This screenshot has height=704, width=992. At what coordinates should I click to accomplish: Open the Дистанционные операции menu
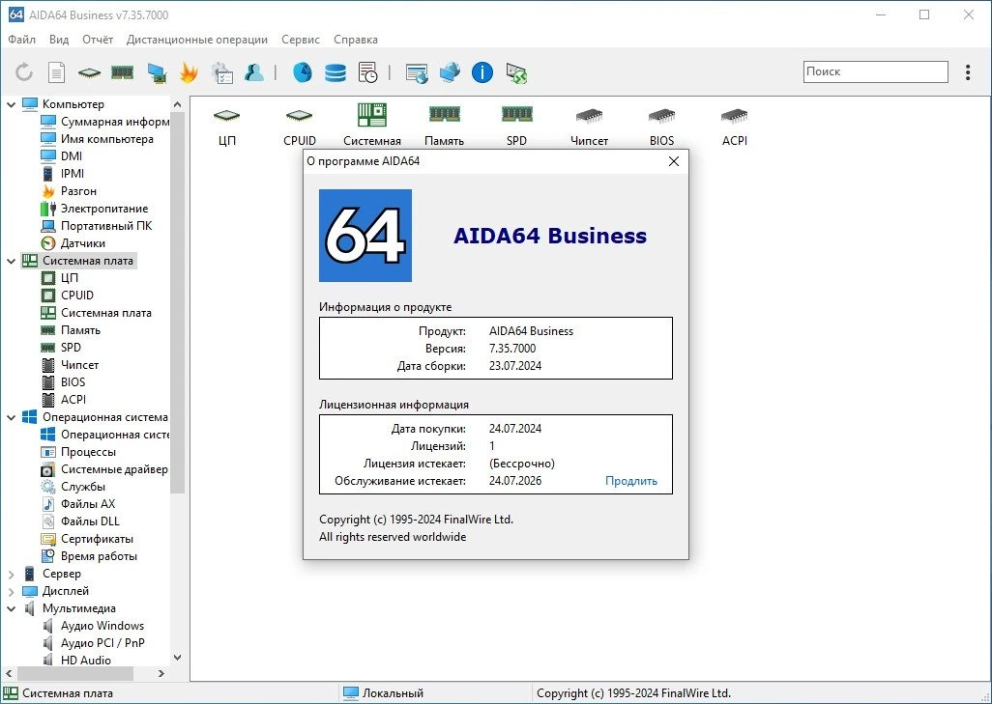(x=196, y=40)
